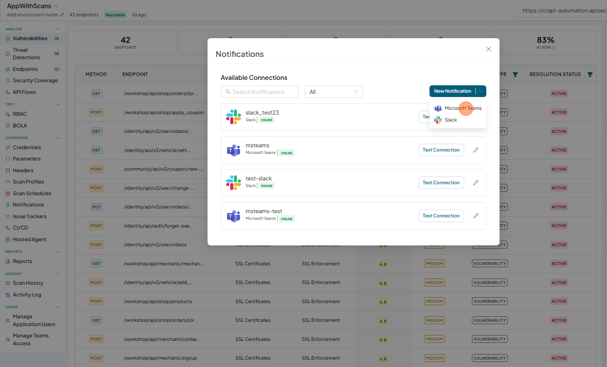Click the Search Notifications field
This screenshot has width=607, height=367.
(260, 92)
